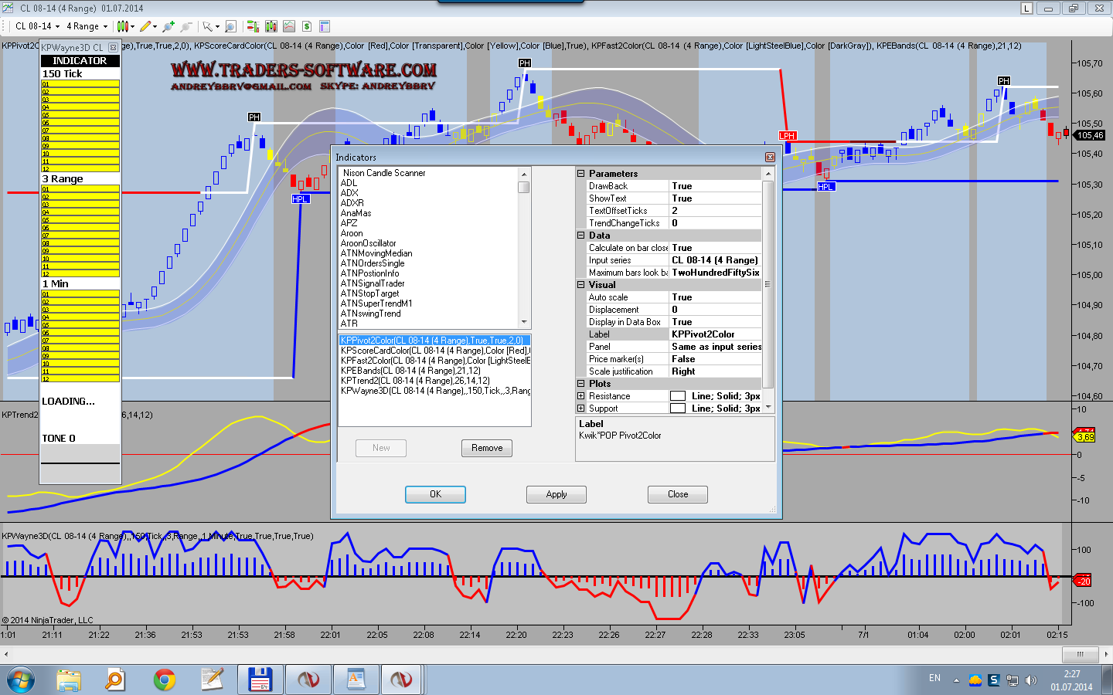Select the pencil drawing tools icon
This screenshot has height=695, width=1113.
[145, 26]
